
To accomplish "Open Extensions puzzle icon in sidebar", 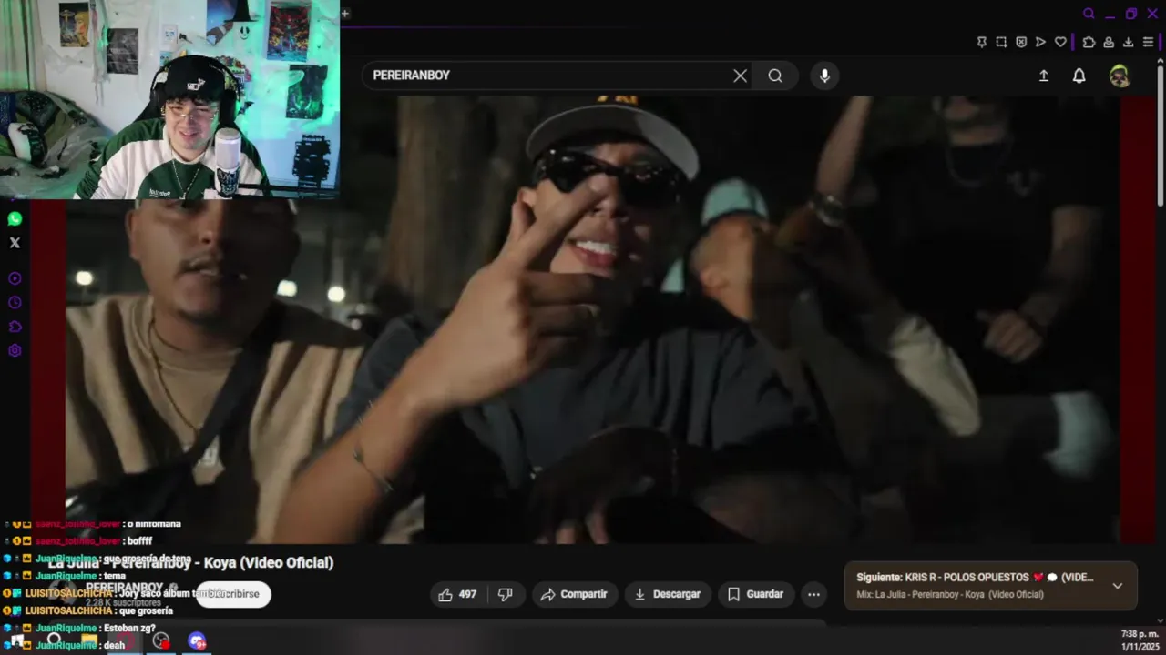I will pyautogui.click(x=15, y=327).
